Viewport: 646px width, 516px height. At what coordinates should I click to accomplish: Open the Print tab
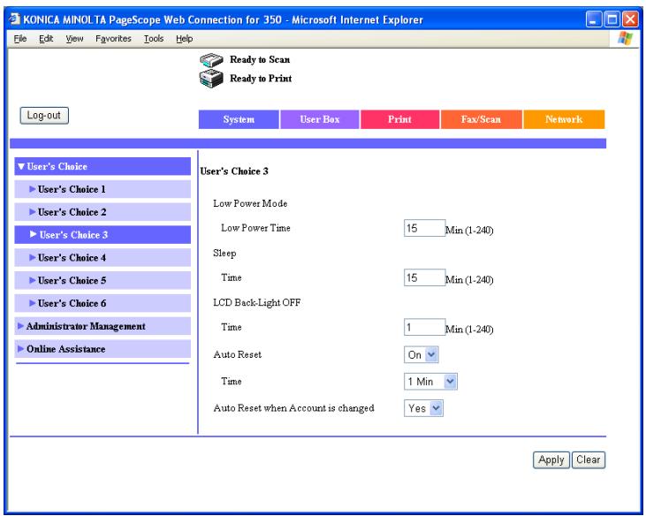(x=399, y=119)
